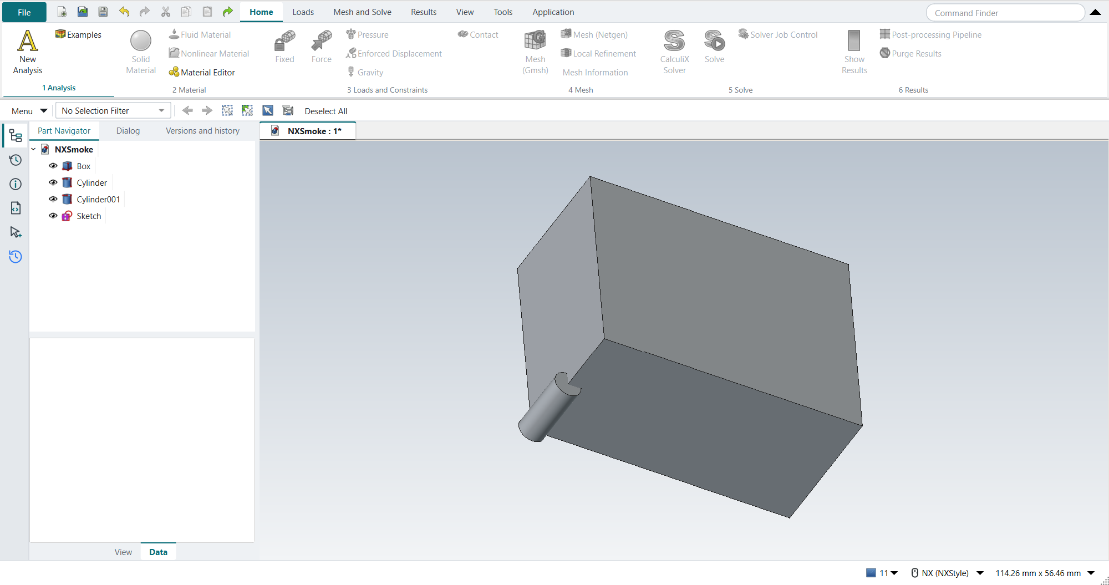This screenshot has height=585, width=1109.
Task: Navigate back with left arrow icon
Action: coord(187,110)
